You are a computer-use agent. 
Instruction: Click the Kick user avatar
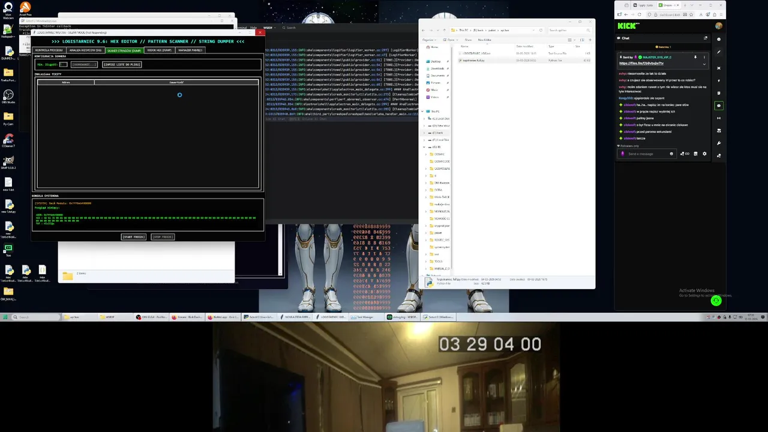point(719,26)
